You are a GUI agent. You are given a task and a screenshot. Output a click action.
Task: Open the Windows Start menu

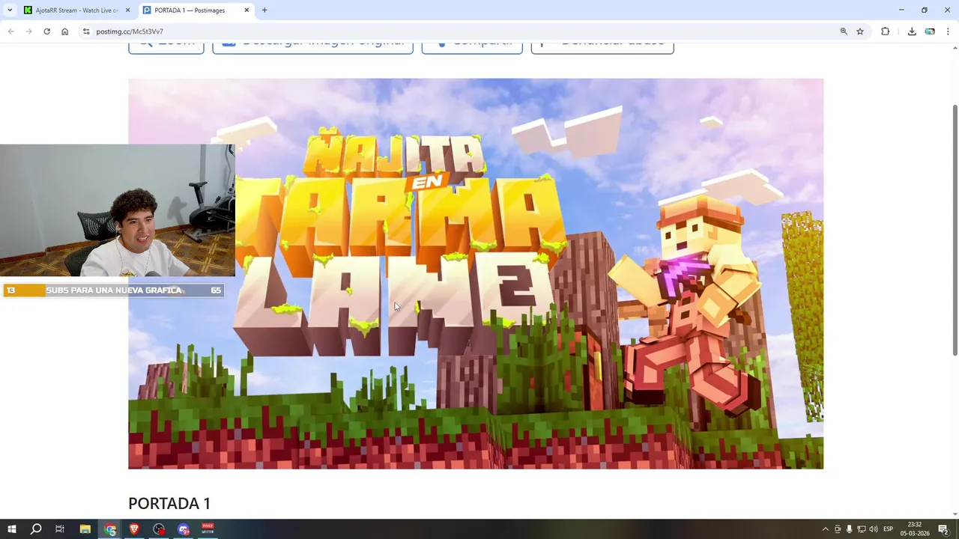pos(11,529)
